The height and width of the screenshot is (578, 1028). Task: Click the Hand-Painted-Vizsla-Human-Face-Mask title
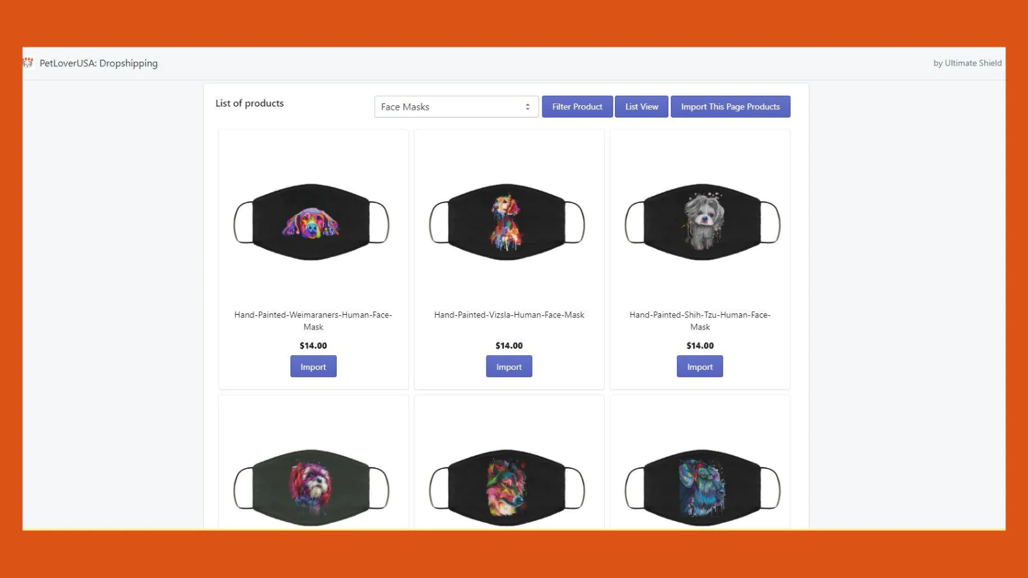(x=510, y=315)
